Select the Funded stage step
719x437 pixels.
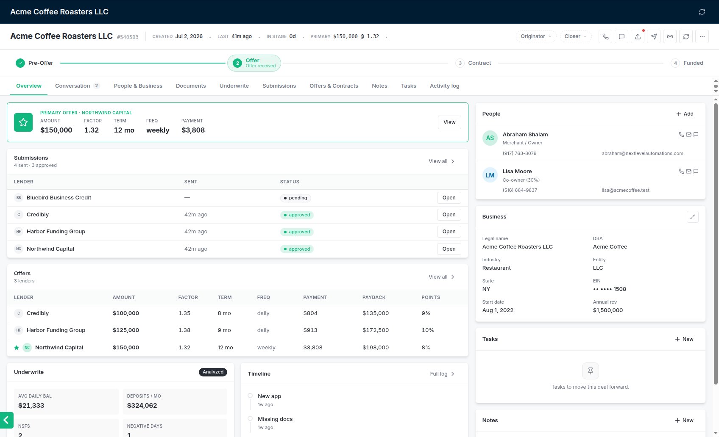687,63
